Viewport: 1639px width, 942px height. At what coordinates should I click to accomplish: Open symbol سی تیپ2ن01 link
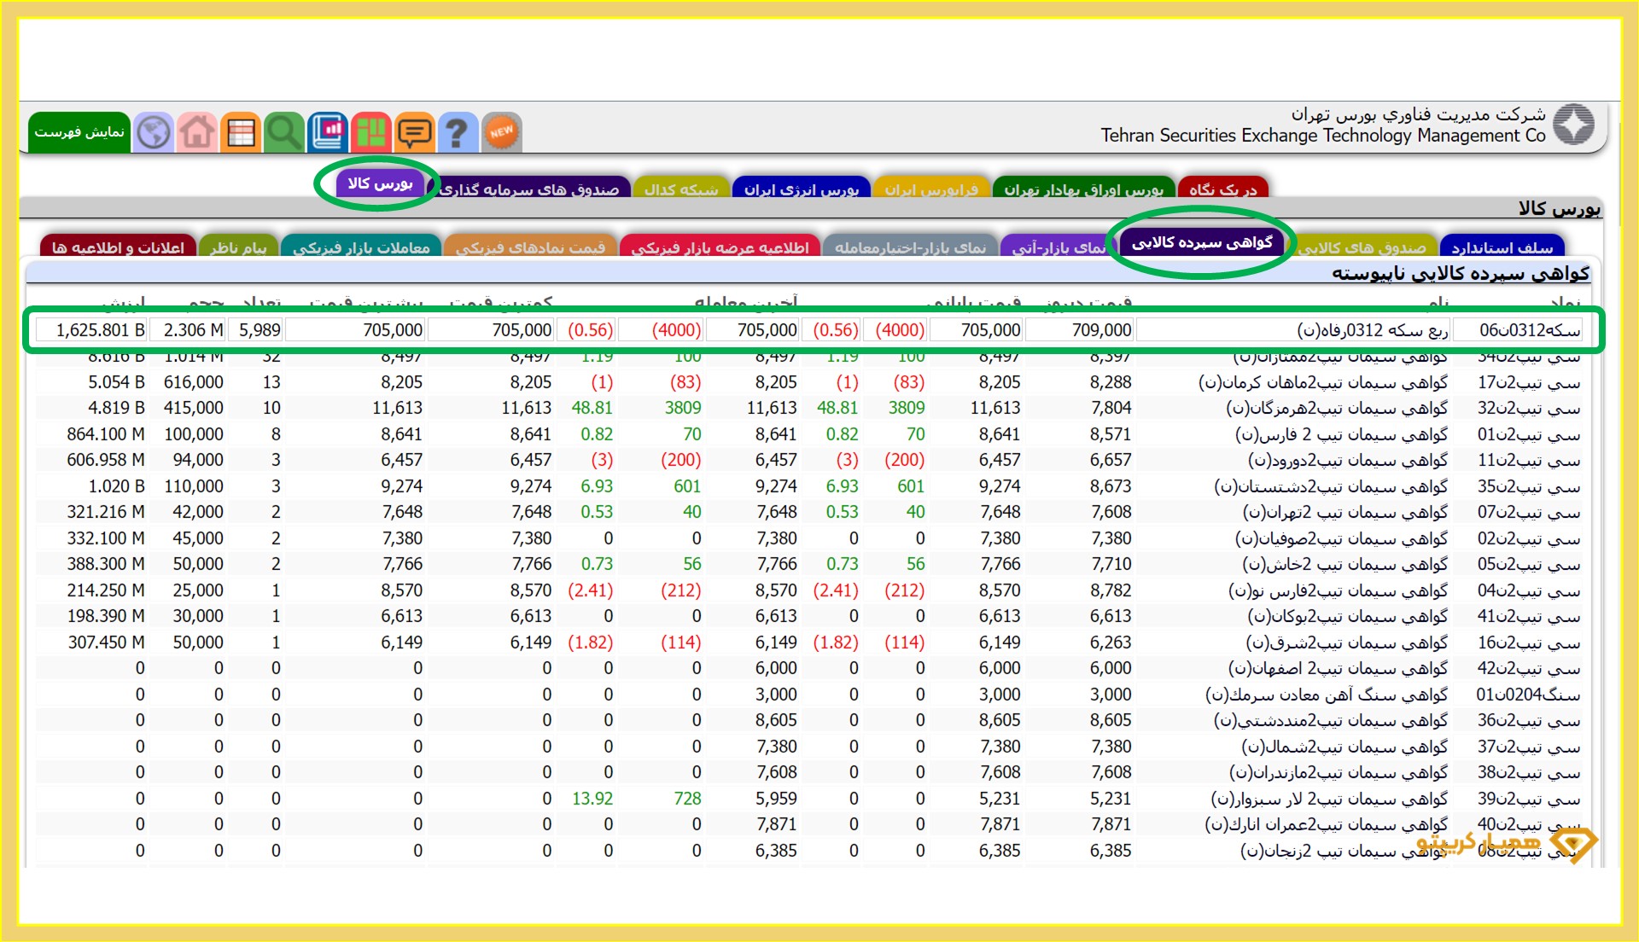click(1529, 434)
